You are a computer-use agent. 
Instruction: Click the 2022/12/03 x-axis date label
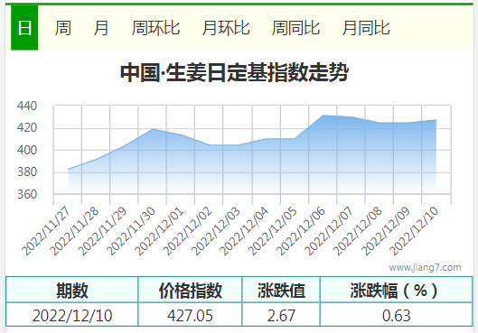coord(216,231)
